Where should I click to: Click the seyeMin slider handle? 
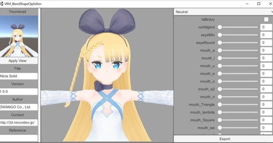[x=220, y=35]
